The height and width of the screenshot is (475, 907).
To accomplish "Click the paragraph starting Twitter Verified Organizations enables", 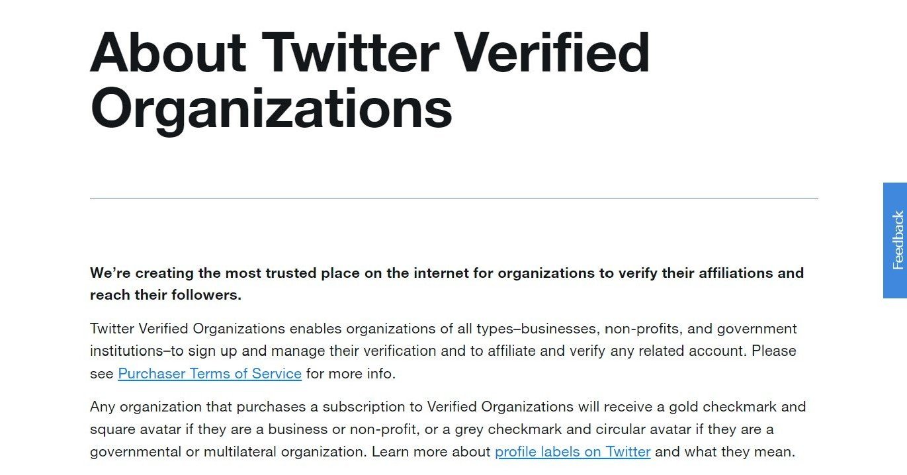I will pos(443,351).
